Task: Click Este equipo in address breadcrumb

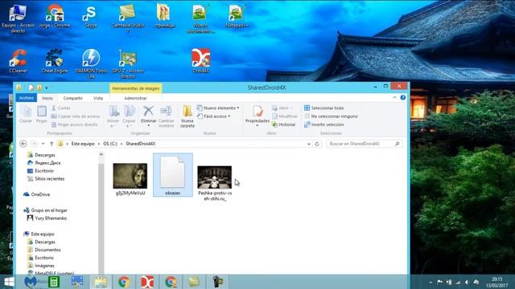Action: point(83,144)
